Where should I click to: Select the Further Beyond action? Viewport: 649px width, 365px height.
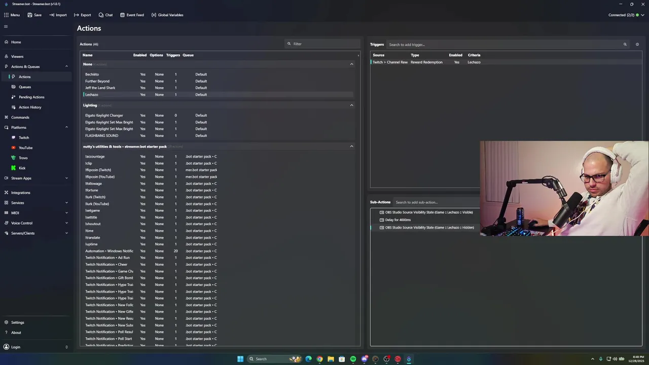click(218, 81)
